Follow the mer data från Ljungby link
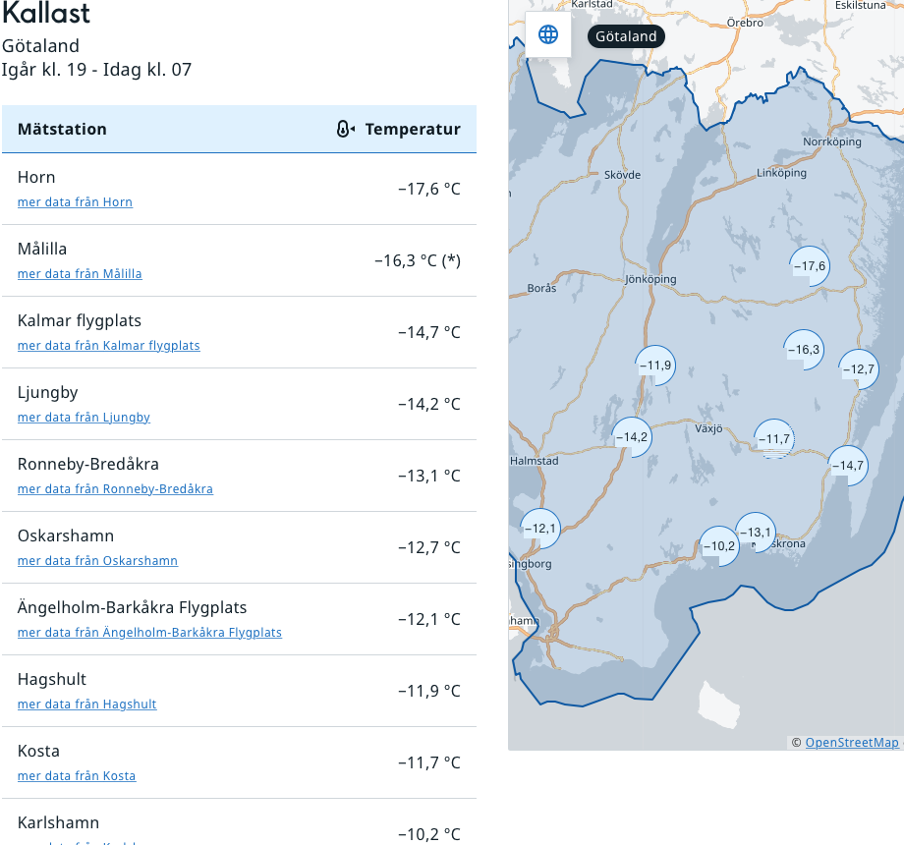 pos(84,418)
